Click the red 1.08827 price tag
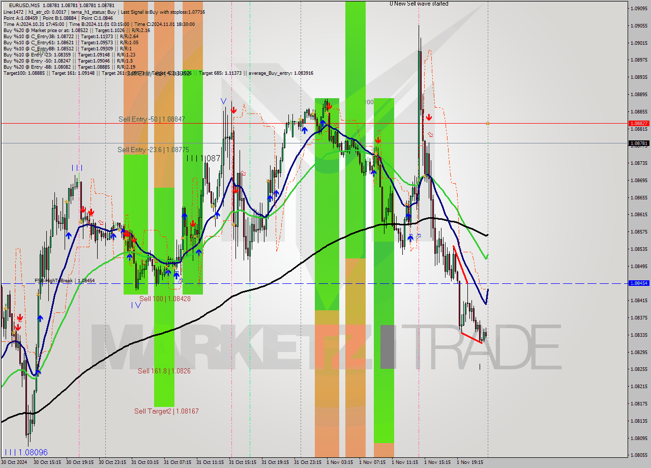Viewport: 651px width, 468px height. pyautogui.click(x=639, y=123)
